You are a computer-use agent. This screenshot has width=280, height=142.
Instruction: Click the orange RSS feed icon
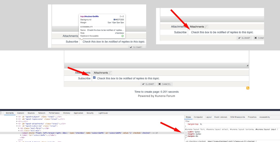click(x=248, y=88)
